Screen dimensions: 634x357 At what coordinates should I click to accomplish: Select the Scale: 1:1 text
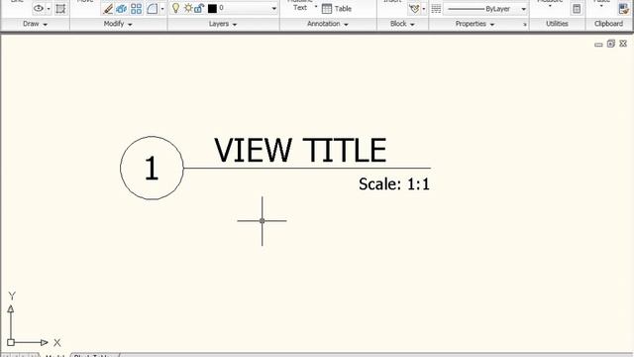[x=394, y=184]
